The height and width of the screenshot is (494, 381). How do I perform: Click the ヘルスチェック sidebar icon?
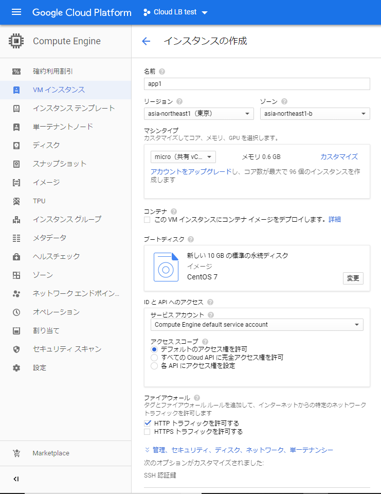click(x=16, y=256)
